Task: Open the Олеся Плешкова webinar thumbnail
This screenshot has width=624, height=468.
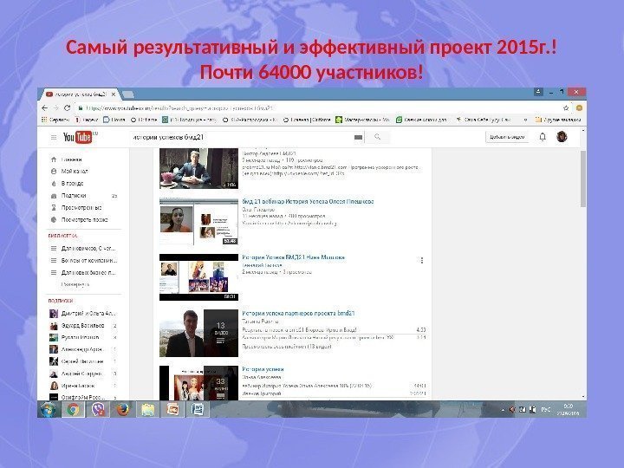Action: 198,222
